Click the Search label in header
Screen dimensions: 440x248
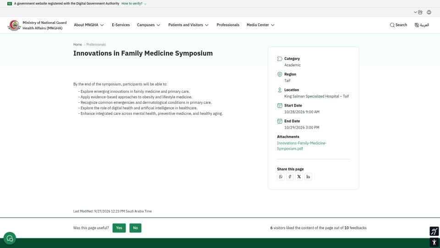(401, 25)
